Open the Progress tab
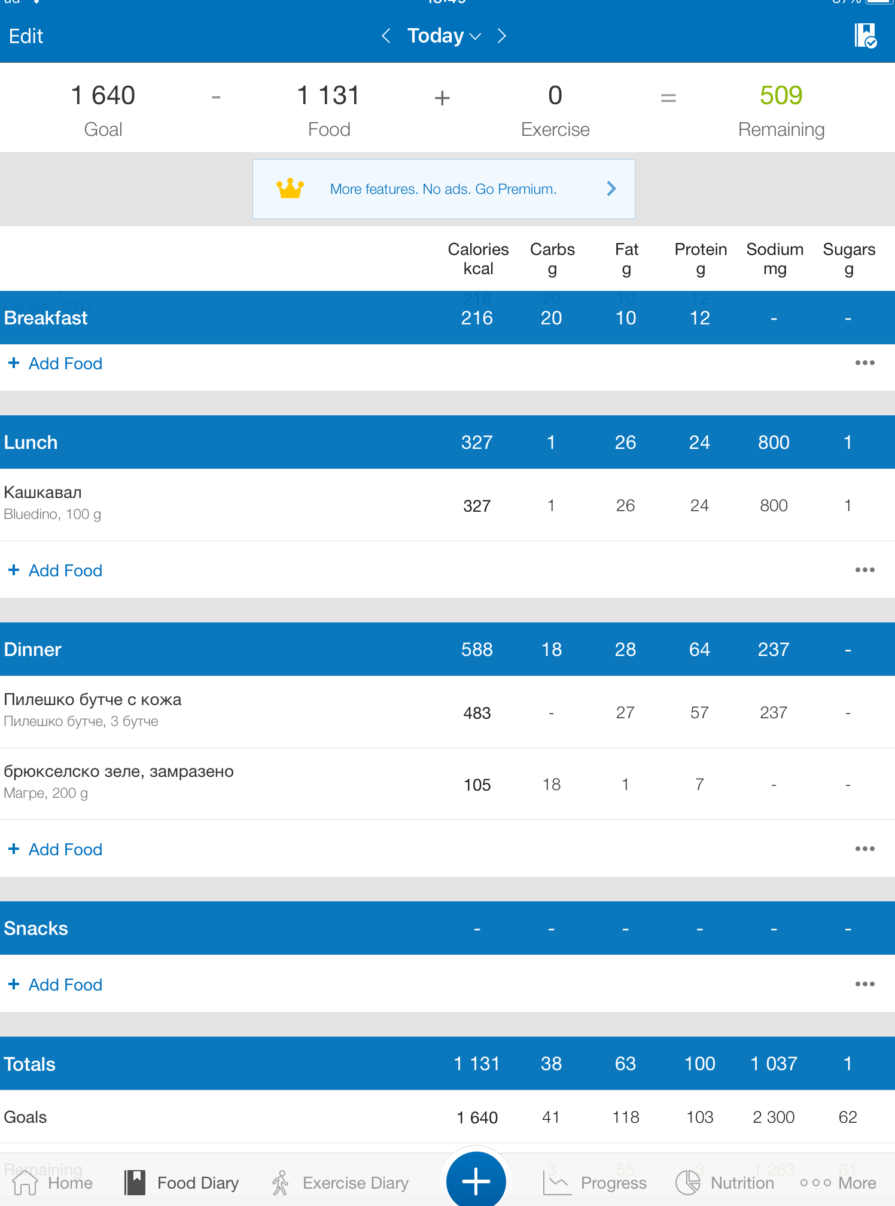The height and width of the screenshot is (1206, 895). click(x=595, y=1183)
